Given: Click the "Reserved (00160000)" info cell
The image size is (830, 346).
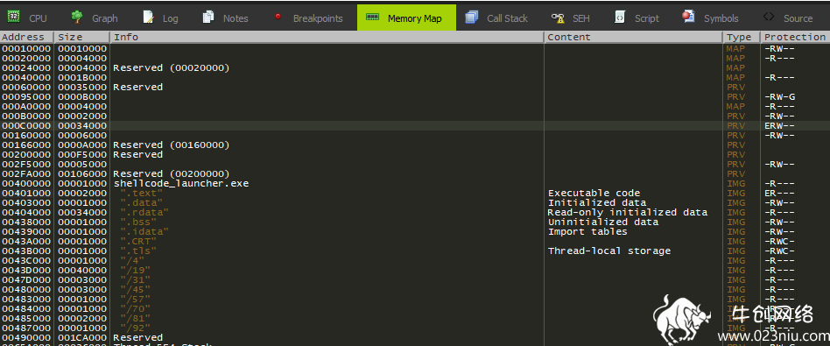Looking at the screenshot, I should (172, 145).
